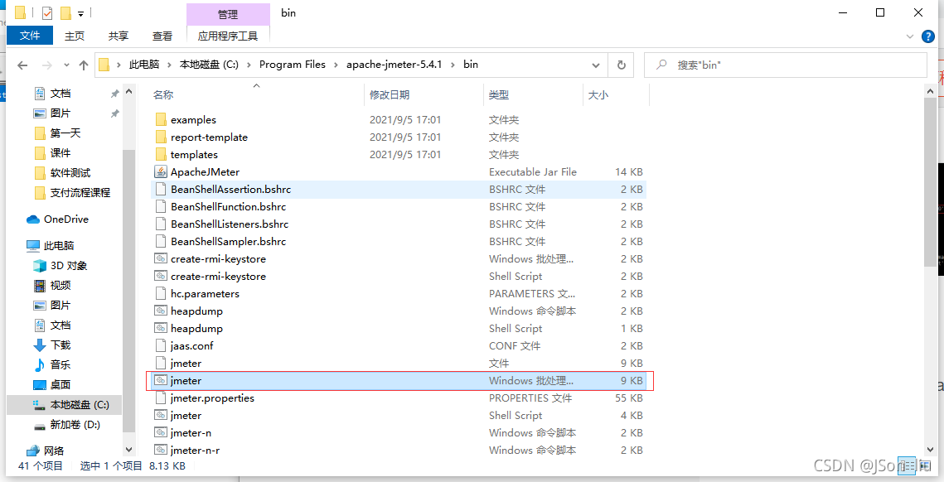Click the 搜索"bin" search field

pyautogui.click(x=786, y=65)
